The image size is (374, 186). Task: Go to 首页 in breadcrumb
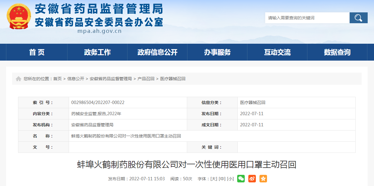pos(58,79)
